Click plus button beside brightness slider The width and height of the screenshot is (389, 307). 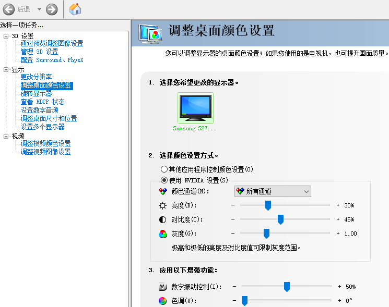(x=338, y=205)
